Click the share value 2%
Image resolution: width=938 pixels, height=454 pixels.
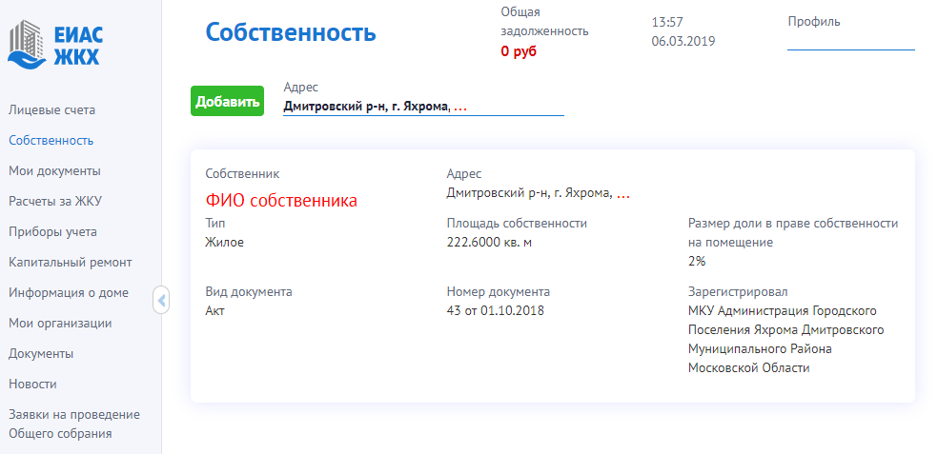[697, 261]
